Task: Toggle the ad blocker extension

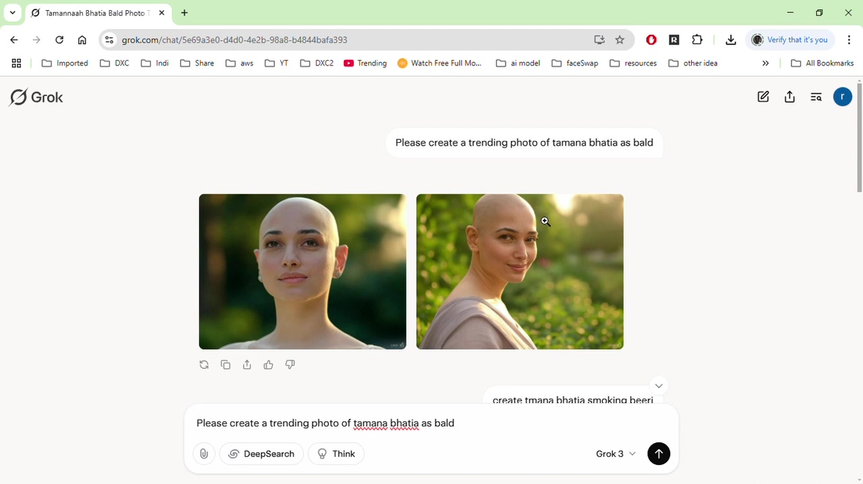Action: click(651, 40)
